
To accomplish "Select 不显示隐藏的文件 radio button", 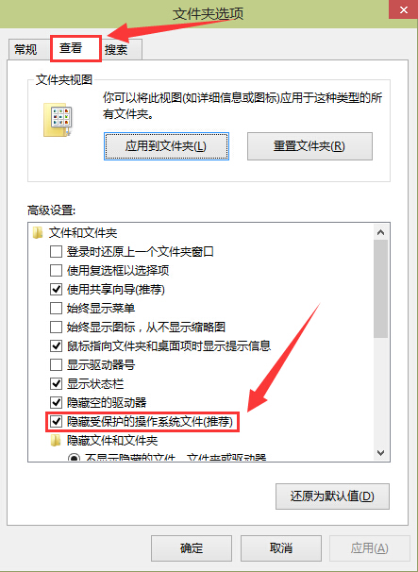I will [x=75, y=458].
